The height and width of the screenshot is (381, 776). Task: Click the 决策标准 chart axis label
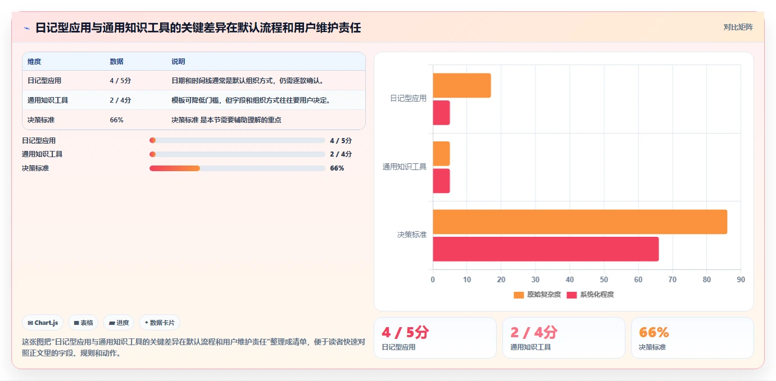(x=412, y=235)
